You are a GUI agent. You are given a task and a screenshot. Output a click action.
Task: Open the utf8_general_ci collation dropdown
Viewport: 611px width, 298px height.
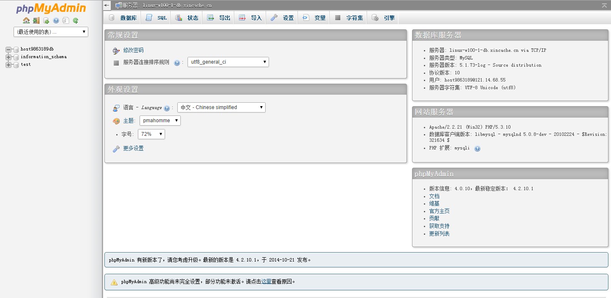228,62
